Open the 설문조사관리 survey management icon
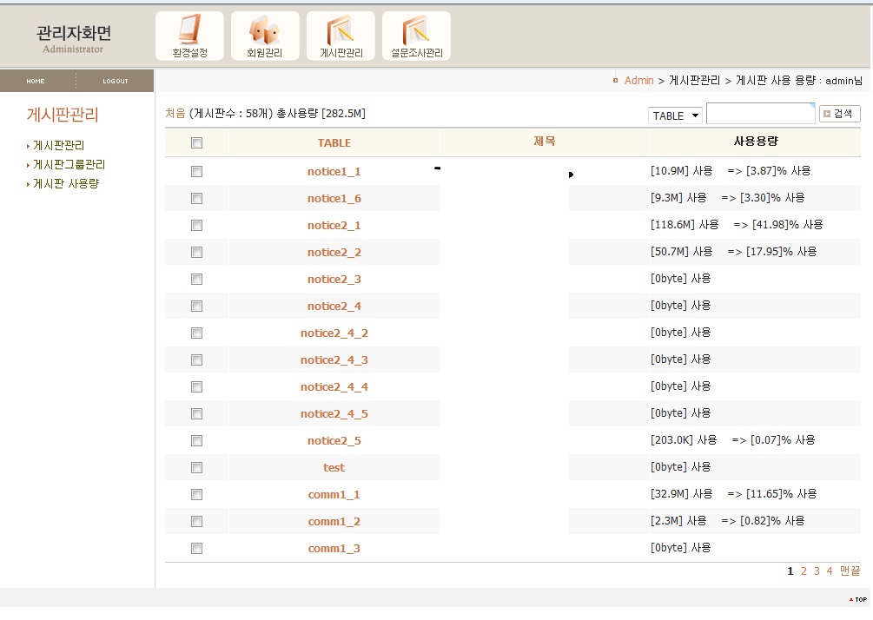 (x=416, y=36)
